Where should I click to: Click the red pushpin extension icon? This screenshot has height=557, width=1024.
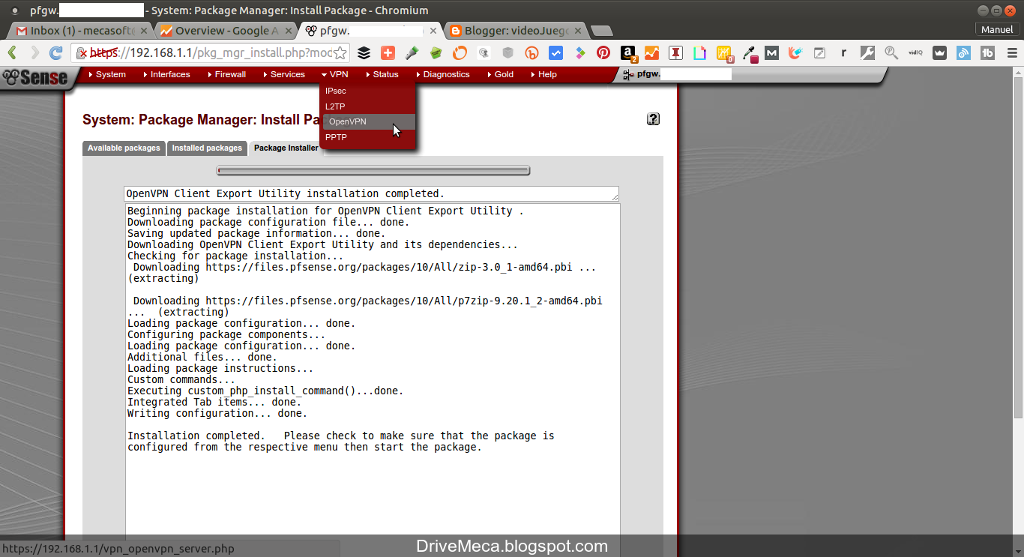(x=675, y=53)
